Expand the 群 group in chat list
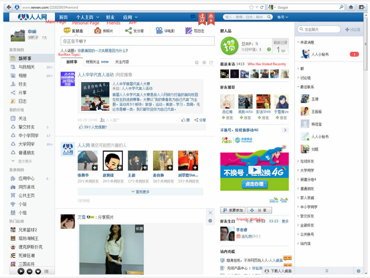The image size is (370, 278). pyautogui.click(x=302, y=69)
